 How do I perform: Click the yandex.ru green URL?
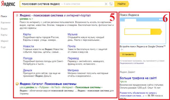(25, 19)
